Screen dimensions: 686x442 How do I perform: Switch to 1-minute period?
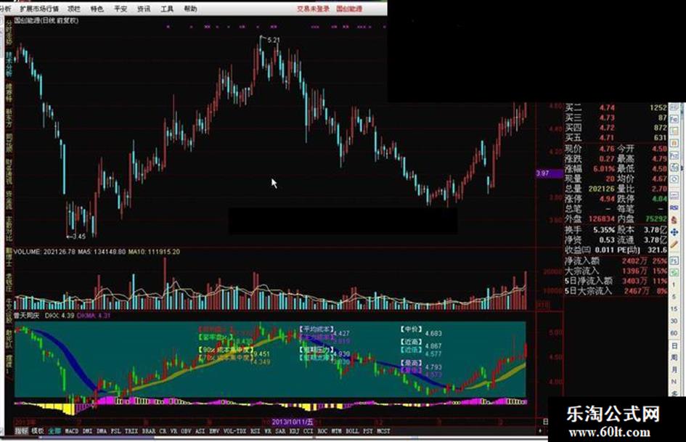(x=674, y=285)
